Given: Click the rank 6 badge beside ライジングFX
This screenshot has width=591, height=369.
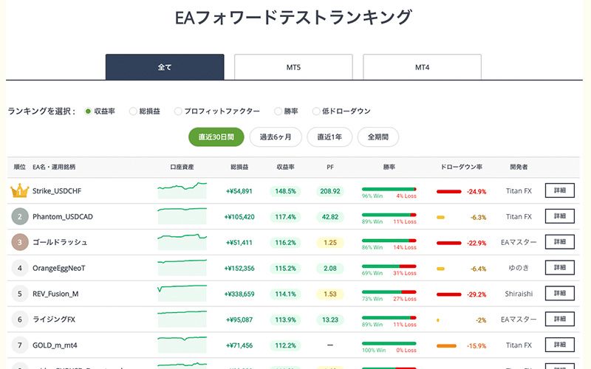Looking at the screenshot, I should pyautogui.click(x=20, y=320).
